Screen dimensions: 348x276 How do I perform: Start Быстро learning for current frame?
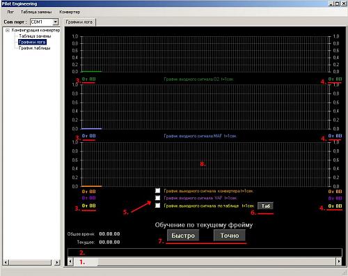(x=183, y=236)
